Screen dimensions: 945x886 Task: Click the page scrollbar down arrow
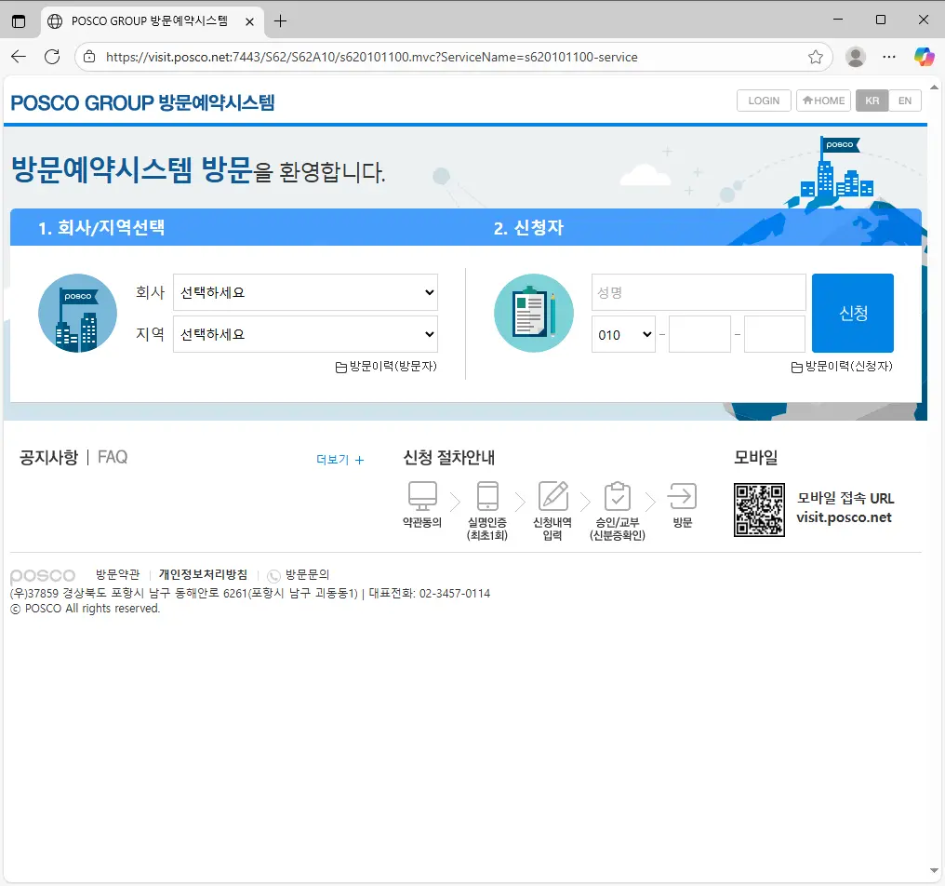(934, 871)
